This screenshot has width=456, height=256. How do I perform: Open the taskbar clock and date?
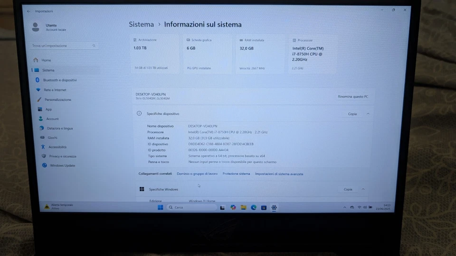pos(383,207)
